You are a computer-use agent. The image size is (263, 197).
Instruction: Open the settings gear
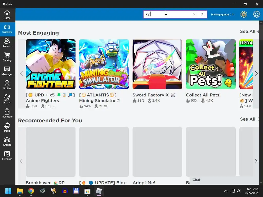[x=257, y=14]
